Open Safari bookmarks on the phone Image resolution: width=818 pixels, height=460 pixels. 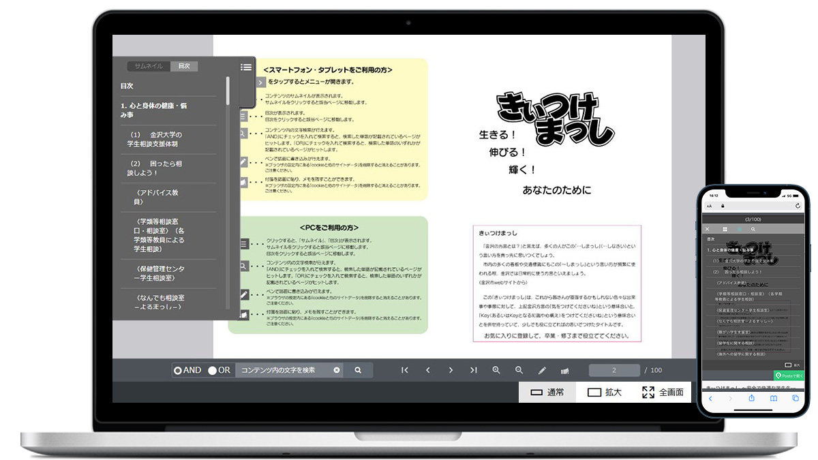point(774,399)
